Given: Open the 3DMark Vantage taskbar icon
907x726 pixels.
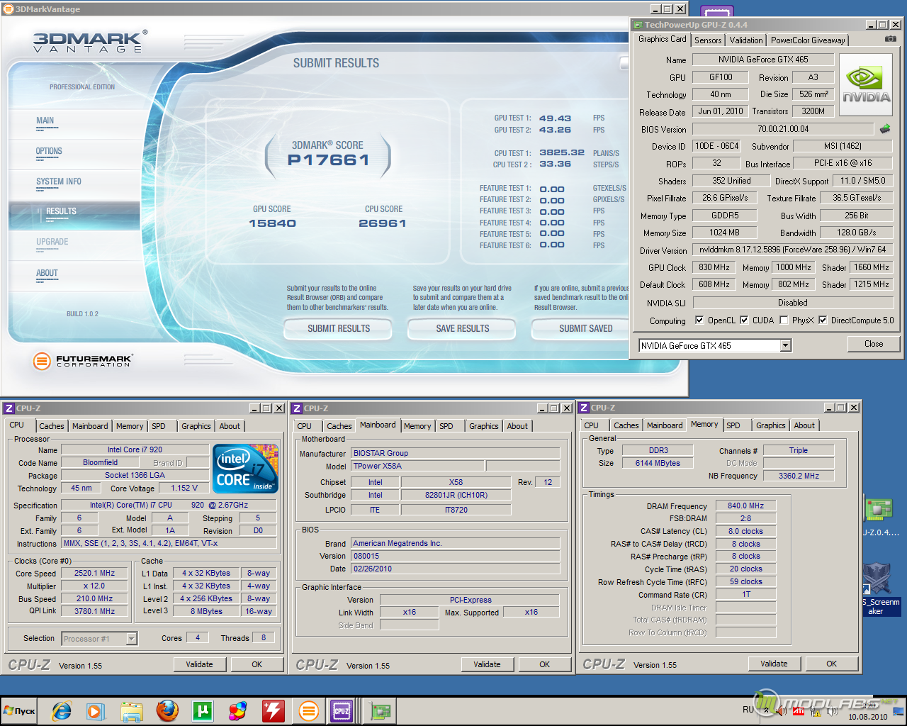Looking at the screenshot, I should click(x=309, y=710).
